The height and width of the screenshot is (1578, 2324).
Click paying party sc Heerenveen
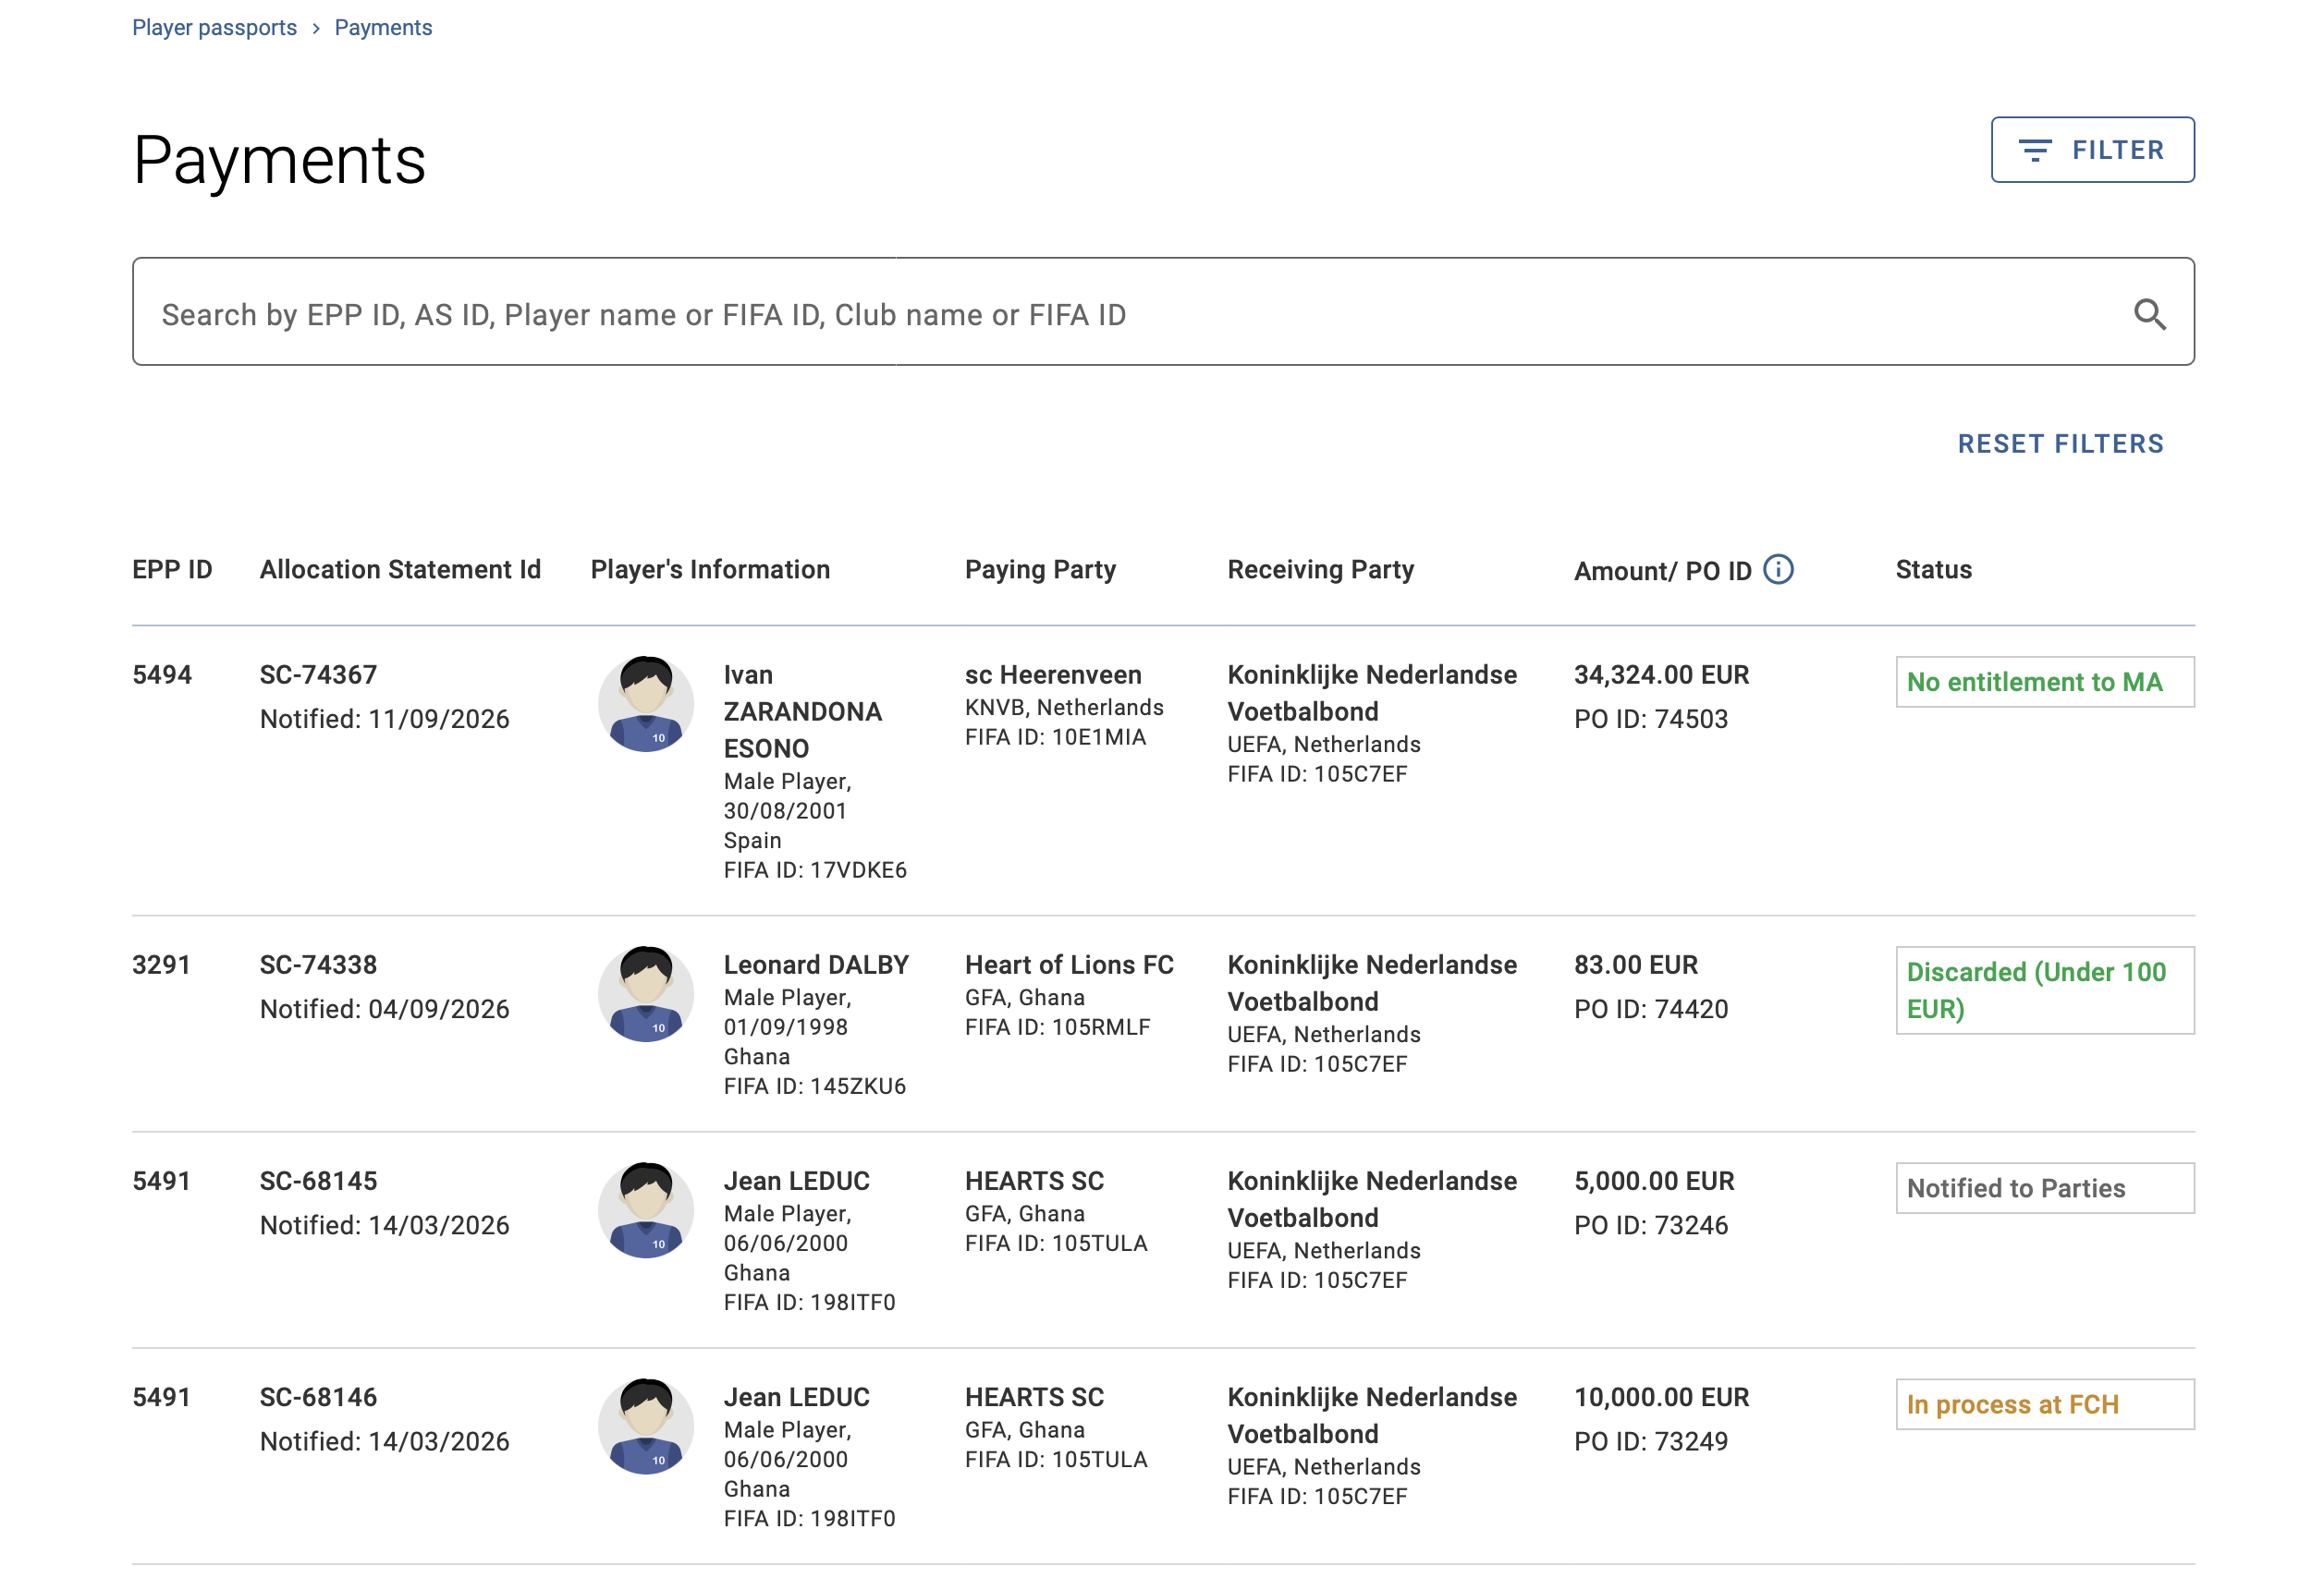(1052, 674)
